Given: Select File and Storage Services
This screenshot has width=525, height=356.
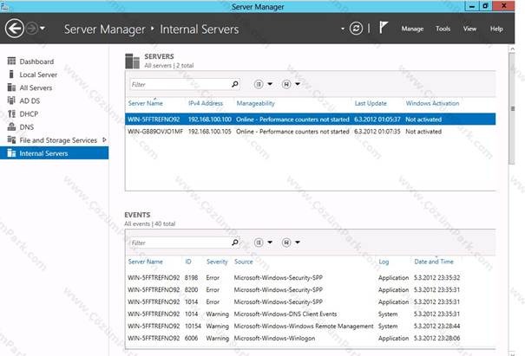Looking at the screenshot, I should 58,140.
